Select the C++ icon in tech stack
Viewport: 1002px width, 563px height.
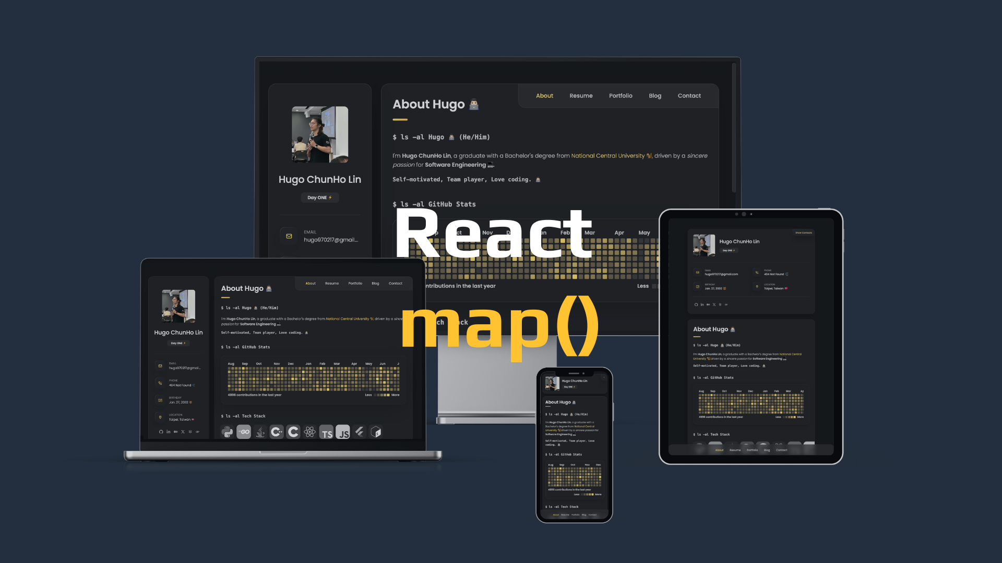pyautogui.click(x=277, y=432)
